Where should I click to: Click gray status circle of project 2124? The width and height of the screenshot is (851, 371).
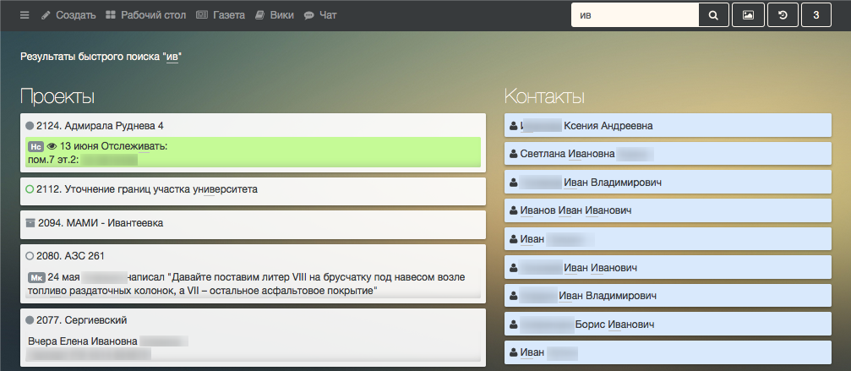tap(30, 126)
